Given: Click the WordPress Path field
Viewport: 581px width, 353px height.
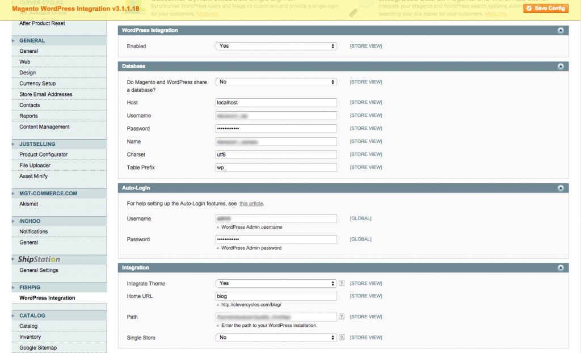Looking at the screenshot, I should point(276,317).
